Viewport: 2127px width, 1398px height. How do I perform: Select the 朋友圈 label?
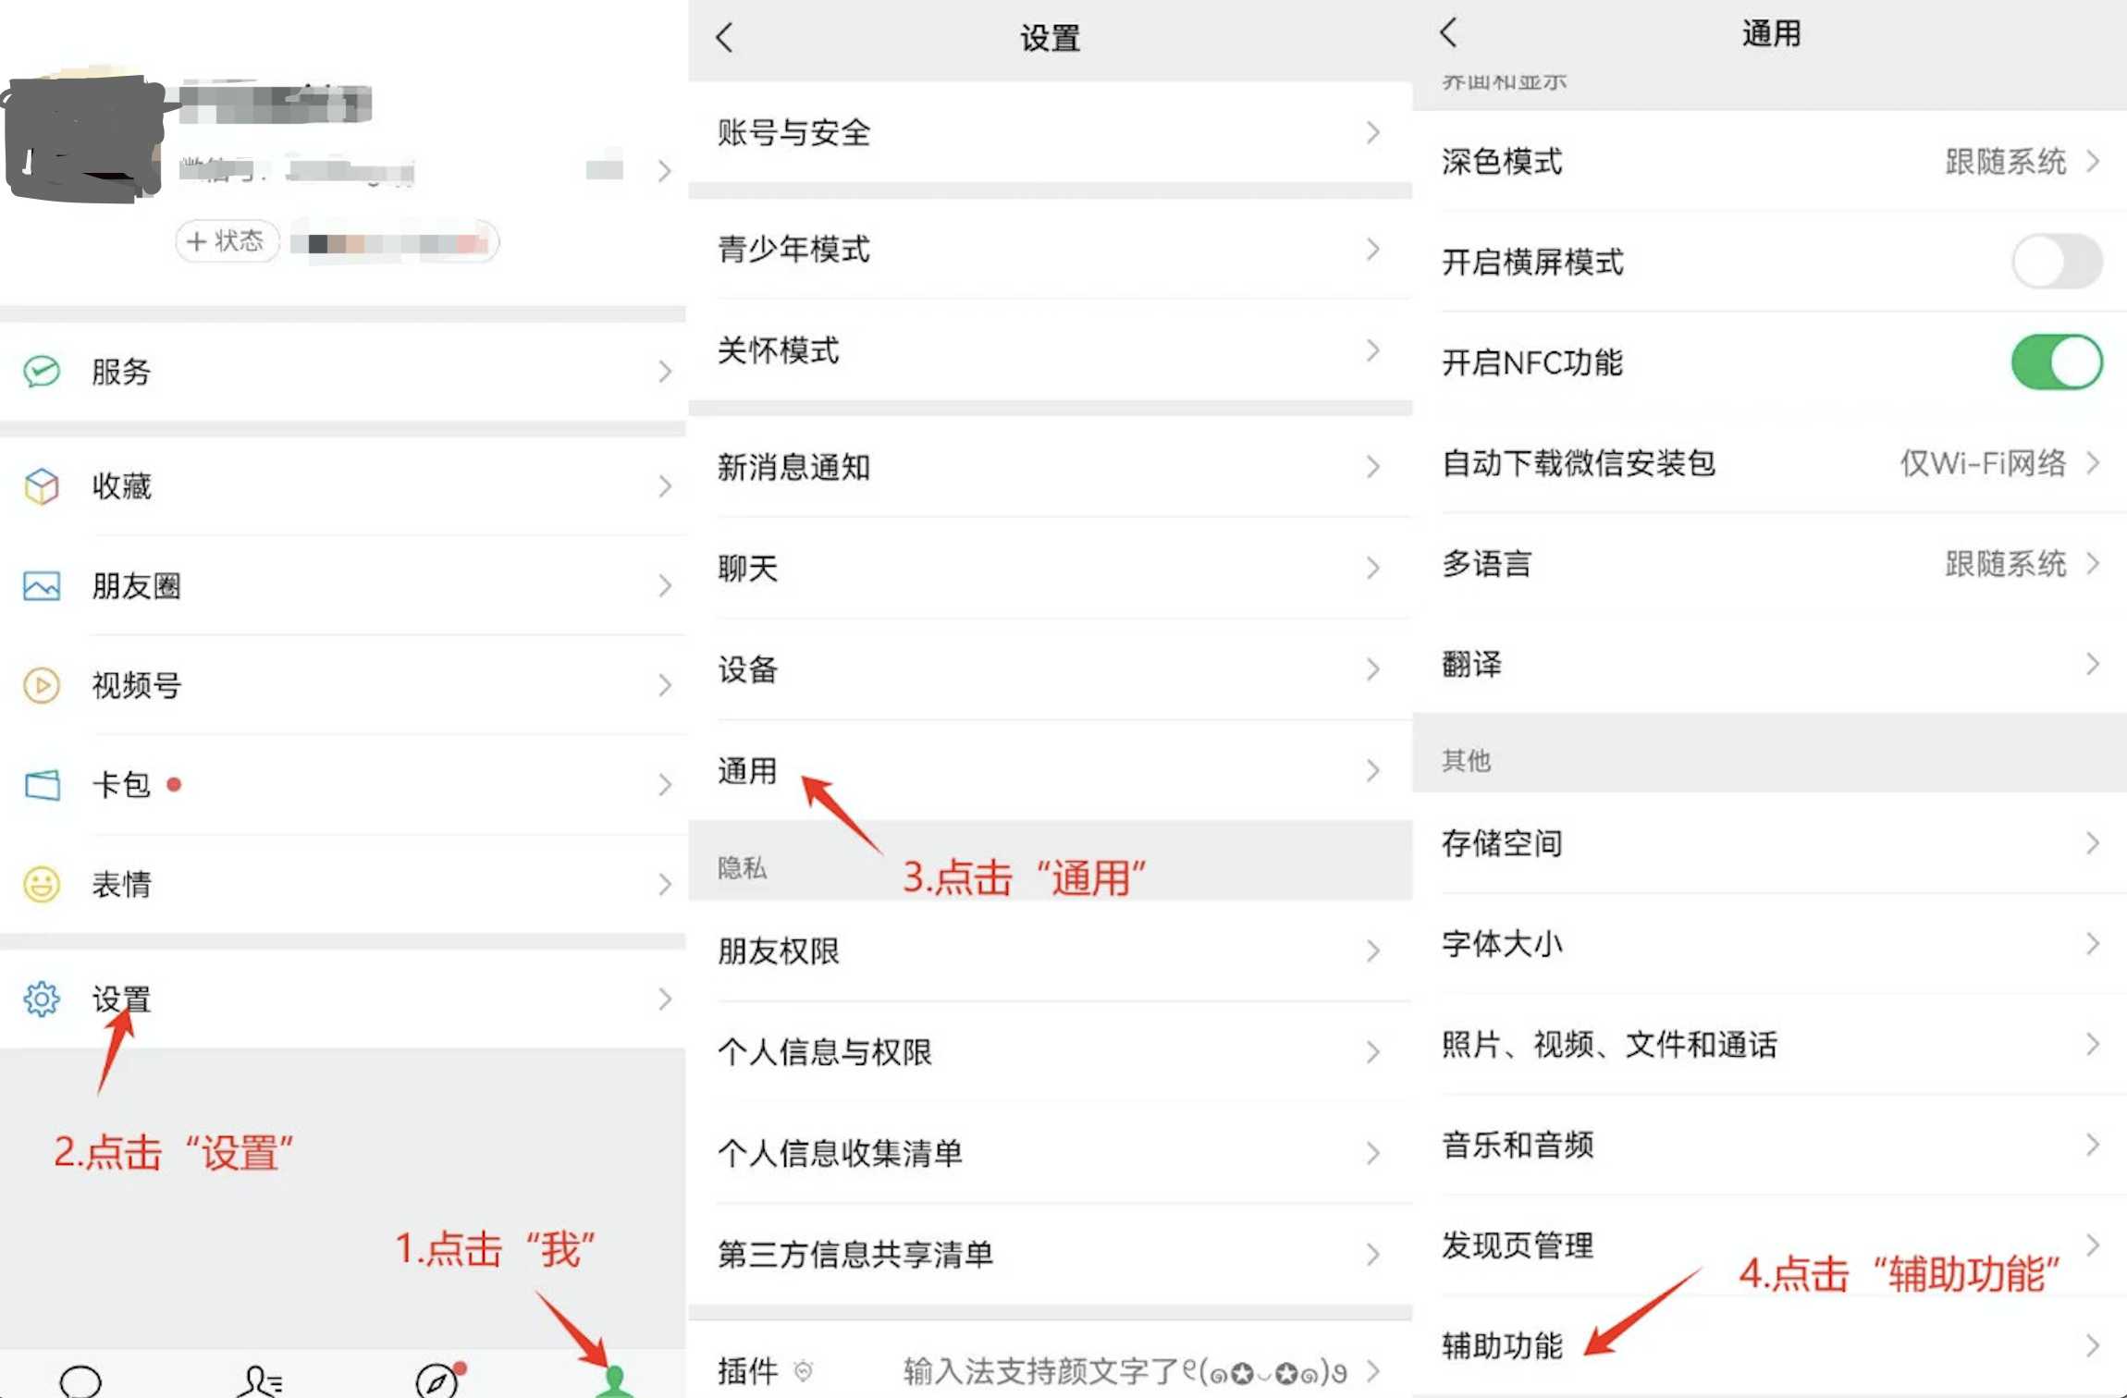coord(136,586)
